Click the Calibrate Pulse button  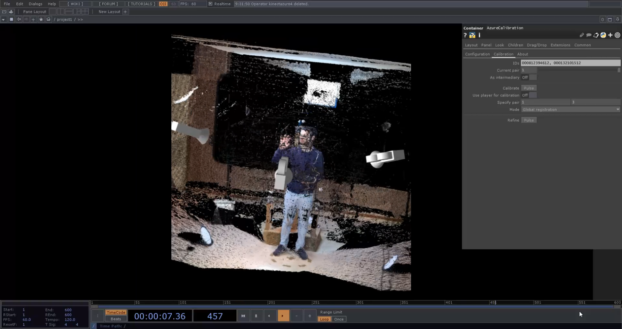[x=529, y=88]
